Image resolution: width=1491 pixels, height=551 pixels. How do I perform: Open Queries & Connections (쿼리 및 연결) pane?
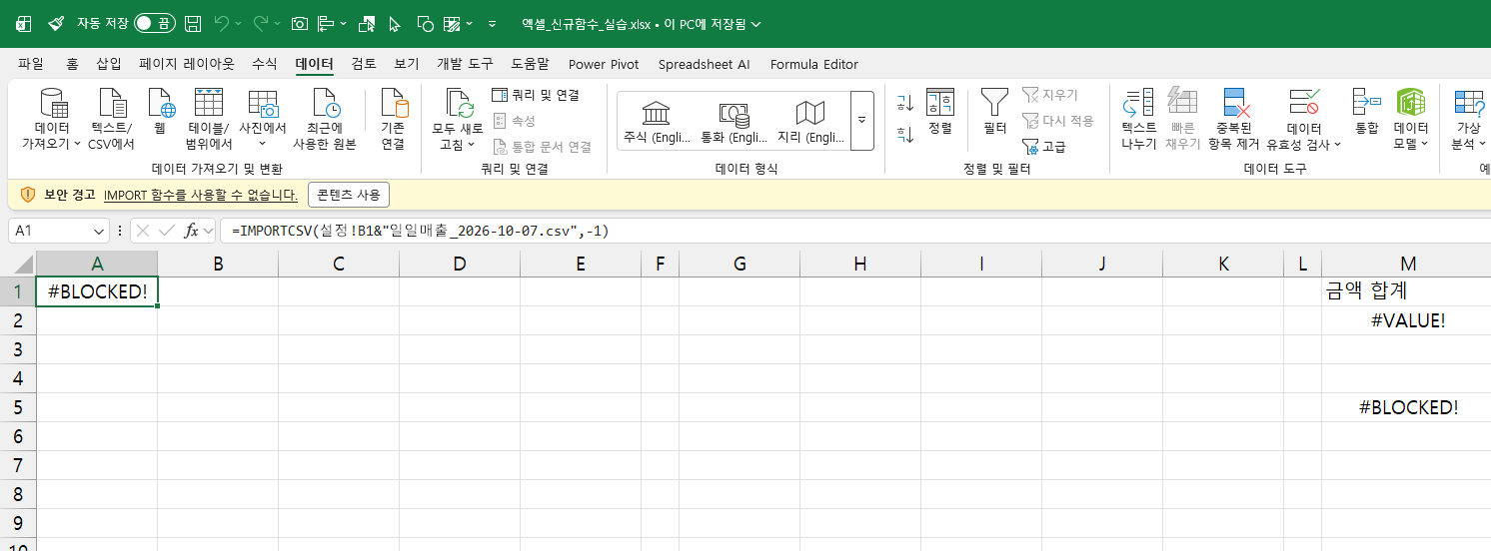click(536, 95)
